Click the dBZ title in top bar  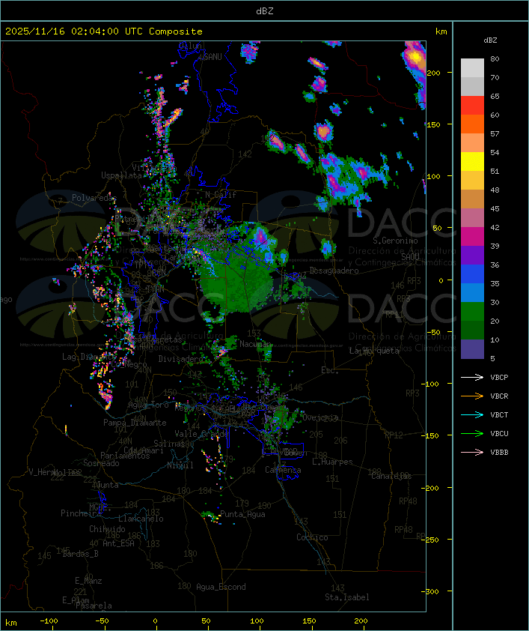(x=265, y=11)
